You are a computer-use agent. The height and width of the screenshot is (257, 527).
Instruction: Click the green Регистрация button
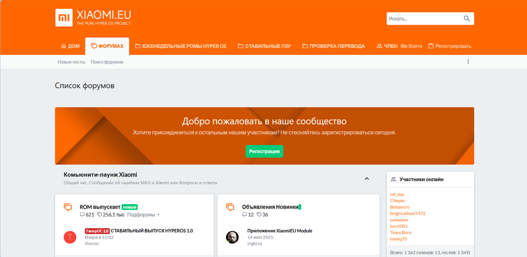pos(264,151)
